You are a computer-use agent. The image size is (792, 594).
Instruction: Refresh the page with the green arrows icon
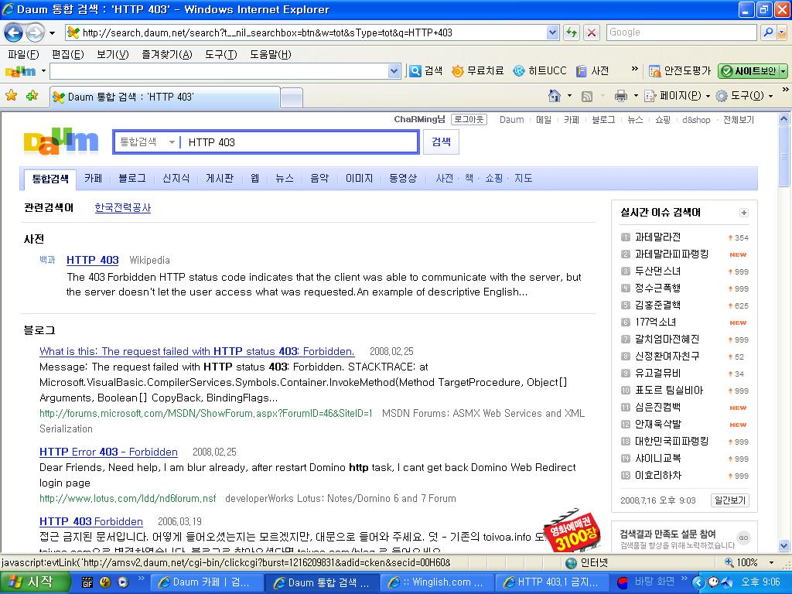[x=572, y=32]
